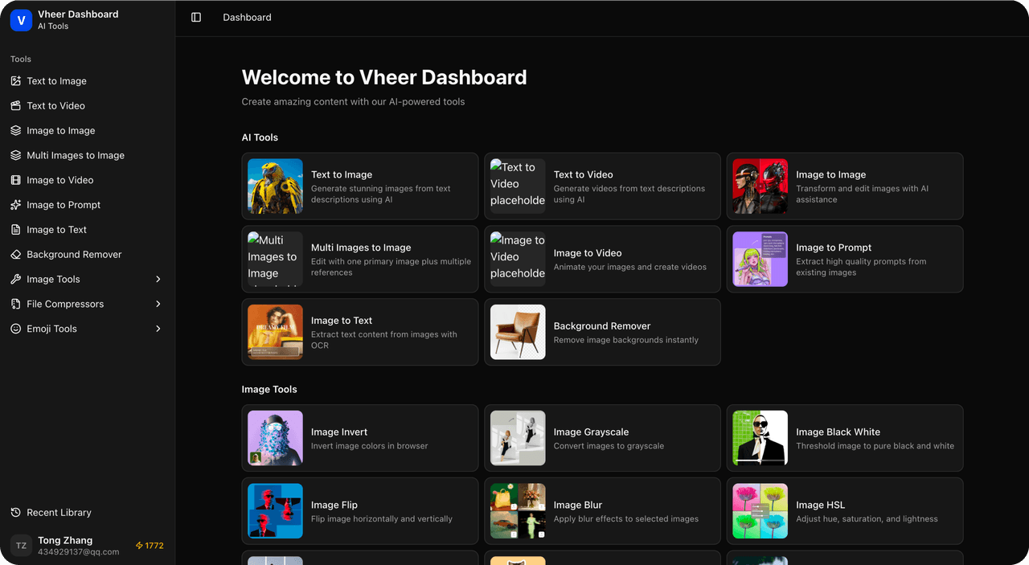The image size is (1029, 565).
Task: Click the File Compressors icon in sidebar
Action: [15, 304]
